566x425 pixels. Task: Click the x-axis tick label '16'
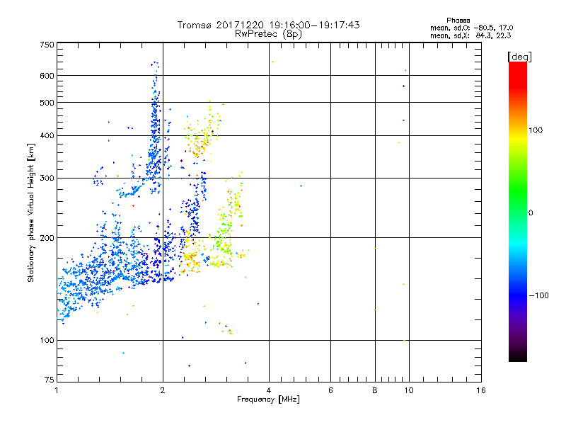[x=480, y=390]
